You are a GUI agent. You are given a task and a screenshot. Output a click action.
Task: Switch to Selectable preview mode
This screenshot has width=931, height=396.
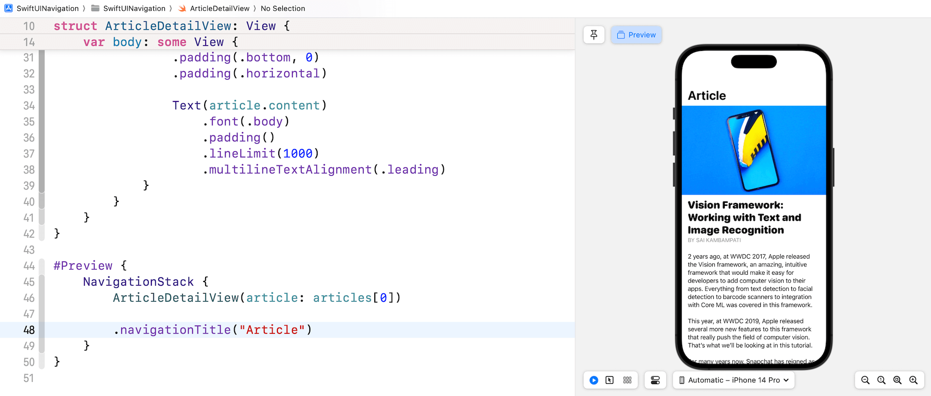click(x=610, y=380)
